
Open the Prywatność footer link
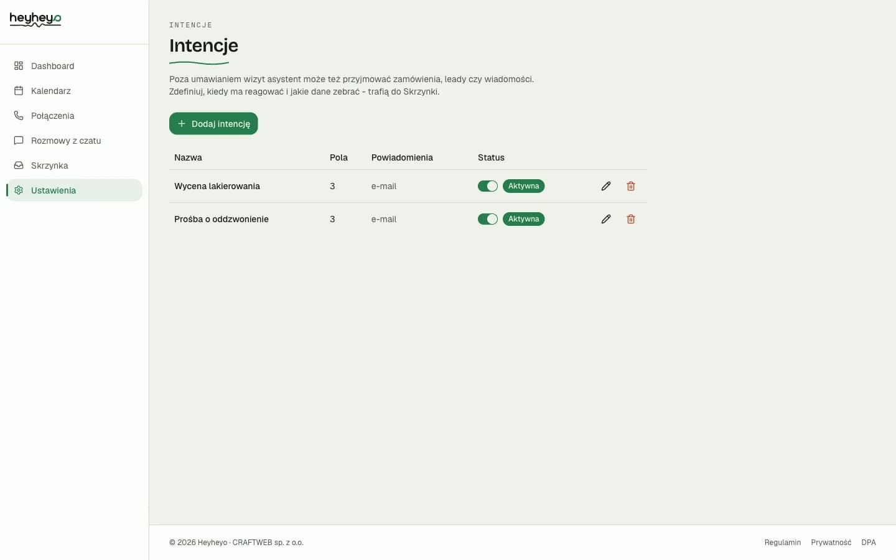coord(831,543)
